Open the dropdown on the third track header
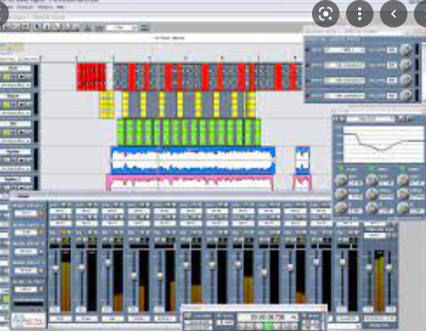Screen dimensions: 426x331 click(15, 141)
